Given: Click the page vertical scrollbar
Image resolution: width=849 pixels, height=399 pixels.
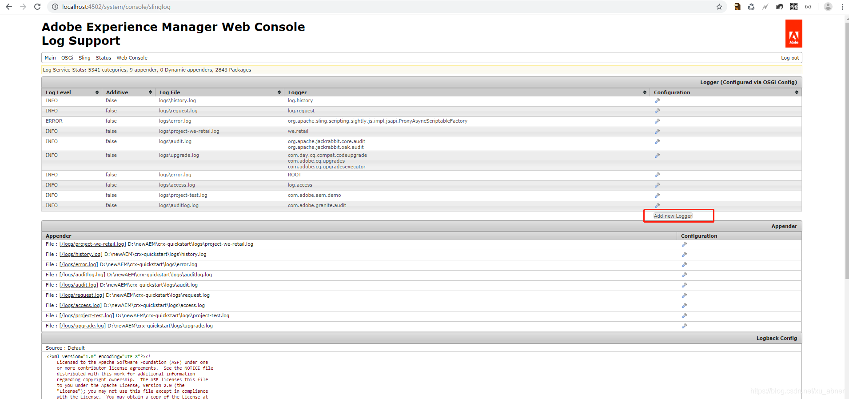Looking at the screenshot, I should [846, 151].
